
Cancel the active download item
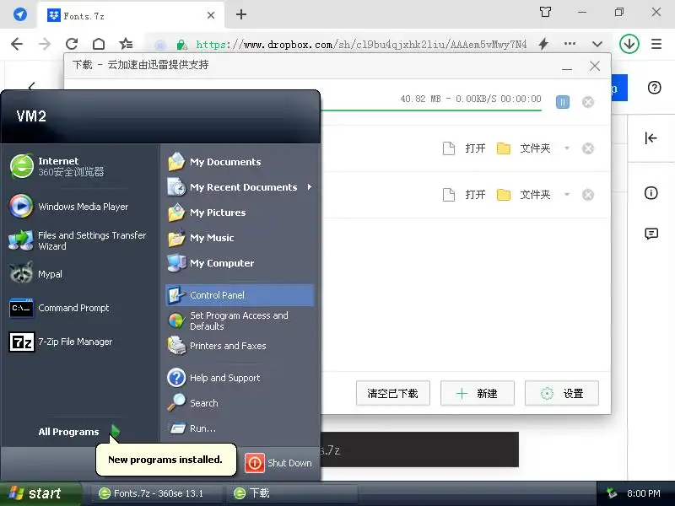point(588,102)
